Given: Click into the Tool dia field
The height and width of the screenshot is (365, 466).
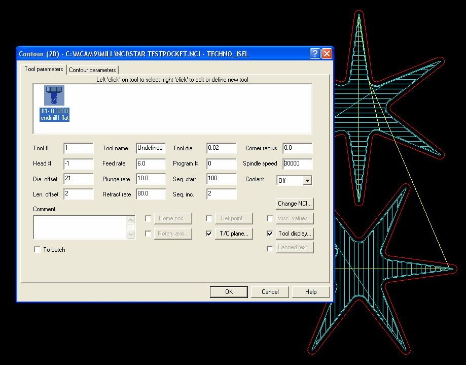Looking at the screenshot, I should point(221,148).
